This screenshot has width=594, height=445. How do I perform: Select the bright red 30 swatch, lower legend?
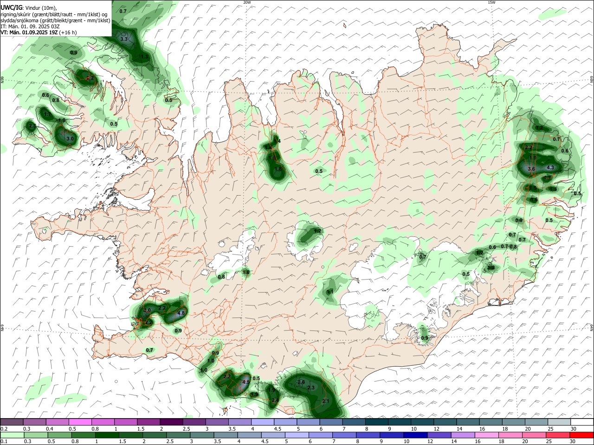pyautogui.click(x=582, y=435)
